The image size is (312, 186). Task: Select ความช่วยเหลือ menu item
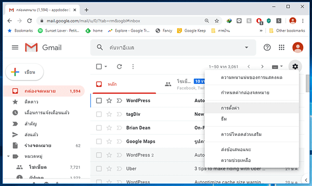[252, 160]
